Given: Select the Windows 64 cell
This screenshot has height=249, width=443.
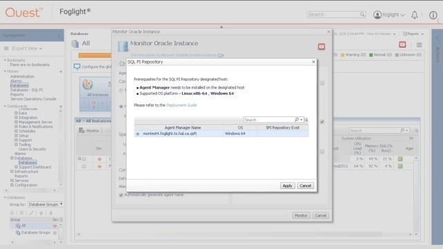Looking at the screenshot, I should point(235,133).
